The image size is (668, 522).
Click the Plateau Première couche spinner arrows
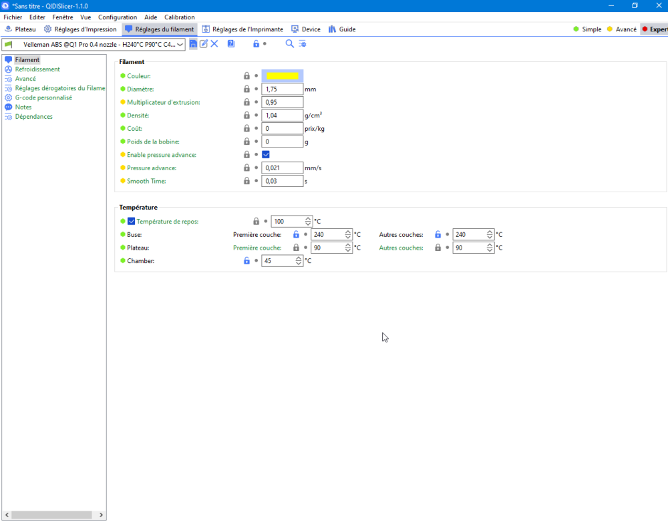pyautogui.click(x=348, y=248)
